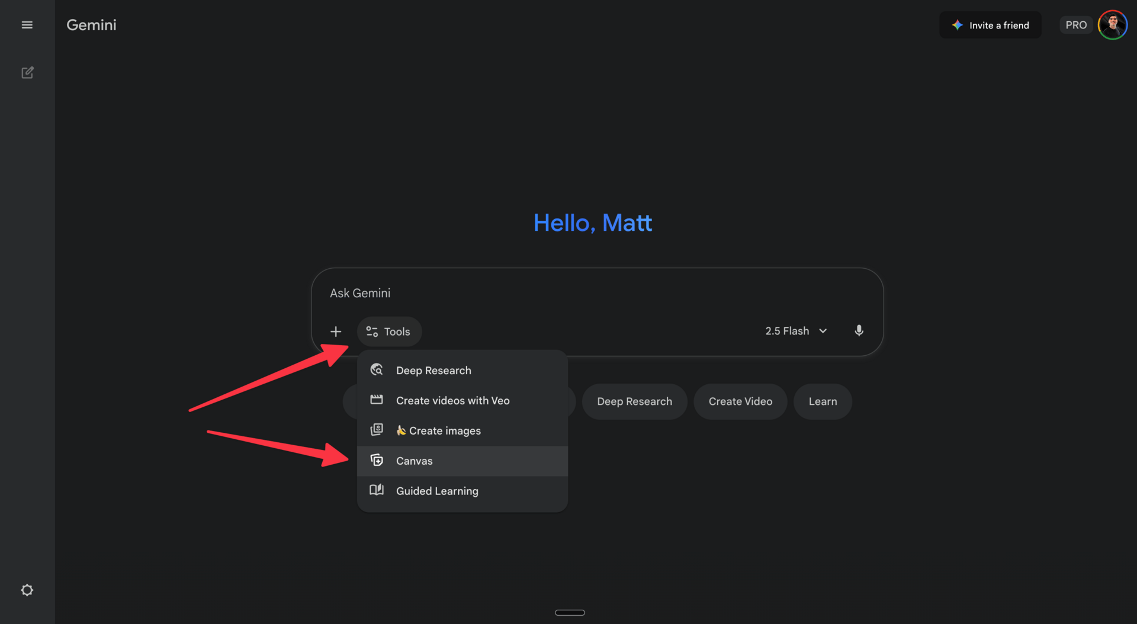Click the Create Video suggestion chip
1137x624 pixels.
(x=740, y=401)
